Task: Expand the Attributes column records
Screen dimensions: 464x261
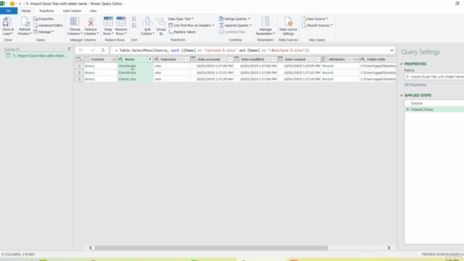Action: (356, 59)
